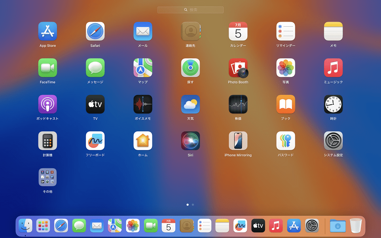The height and width of the screenshot is (238, 381).
Task: Launch the TV app in Launchpad
Action: click(x=95, y=104)
